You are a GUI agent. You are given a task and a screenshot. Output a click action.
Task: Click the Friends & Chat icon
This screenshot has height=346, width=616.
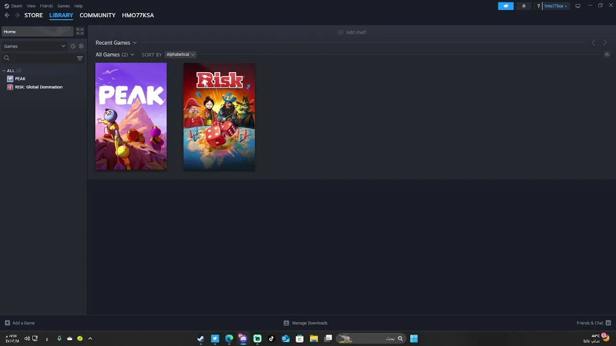[x=608, y=323]
